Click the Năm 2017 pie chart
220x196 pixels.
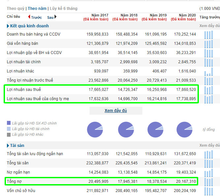[x=95, y=129]
